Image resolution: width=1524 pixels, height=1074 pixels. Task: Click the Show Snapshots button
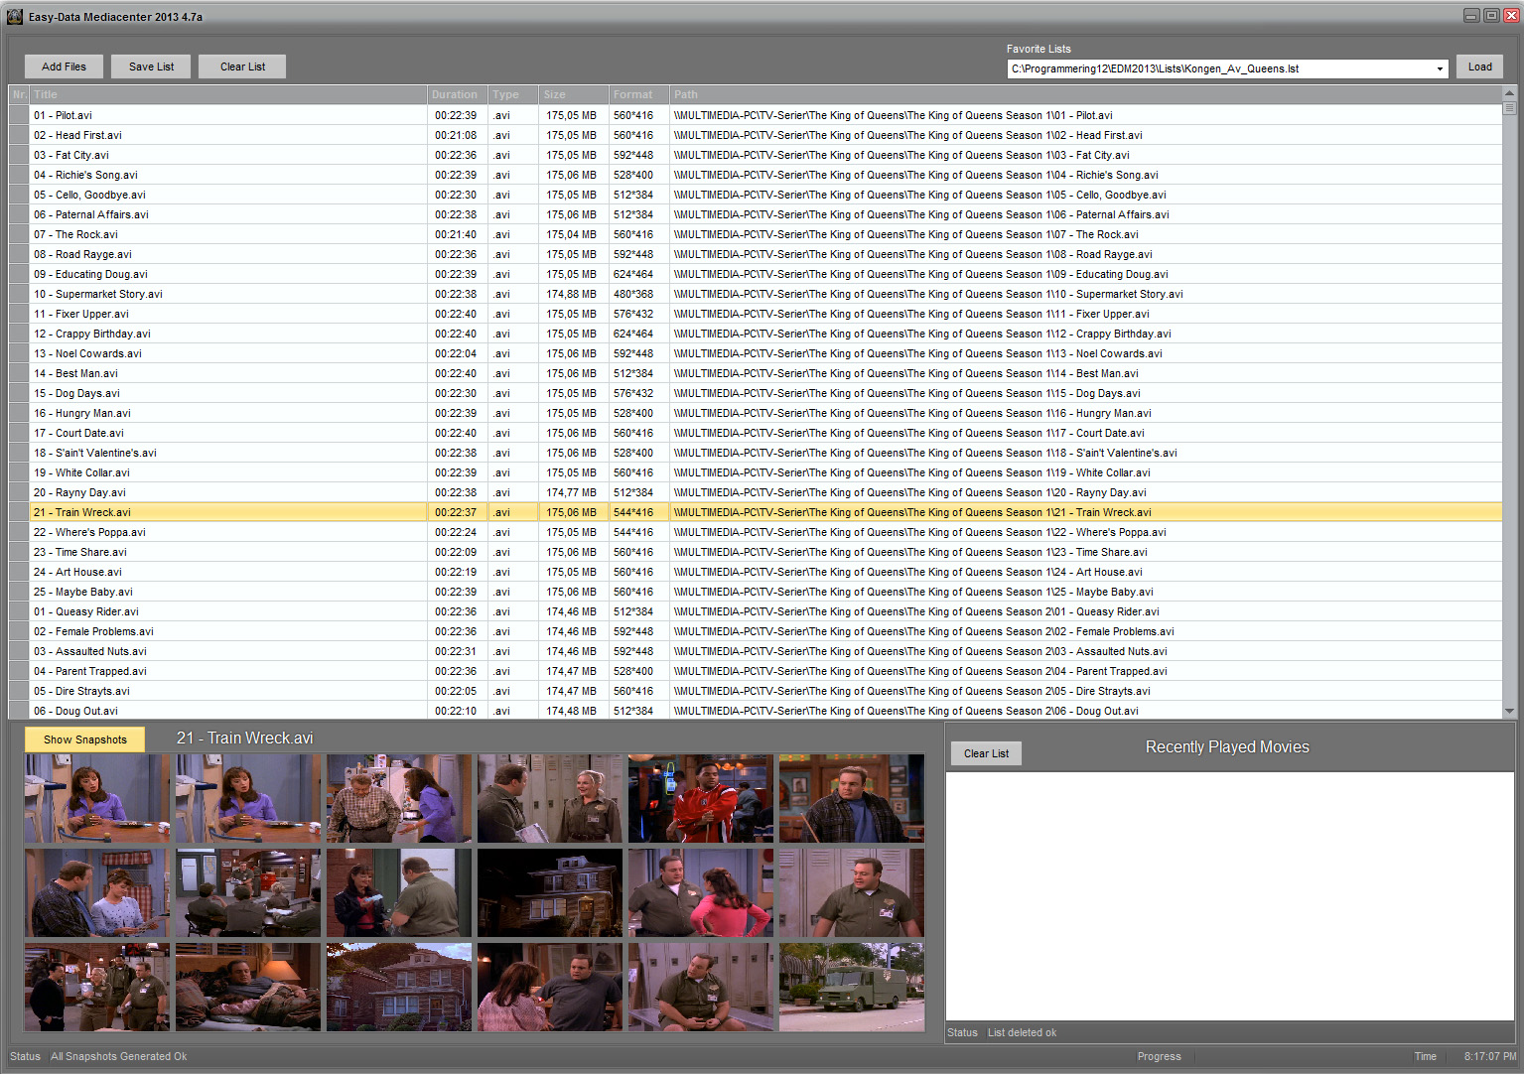(85, 739)
